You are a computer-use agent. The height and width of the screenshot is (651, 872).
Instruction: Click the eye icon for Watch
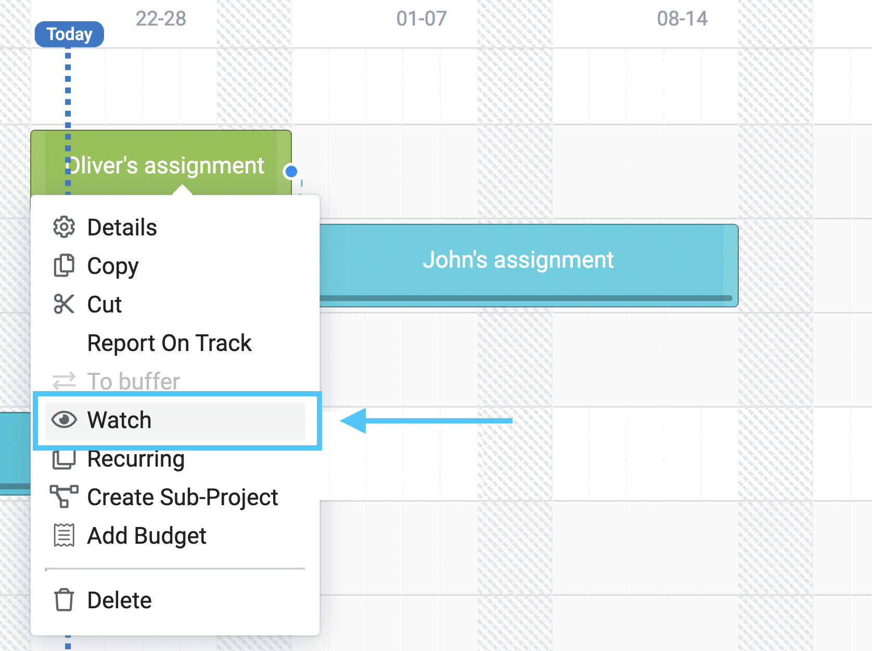click(x=64, y=420)
